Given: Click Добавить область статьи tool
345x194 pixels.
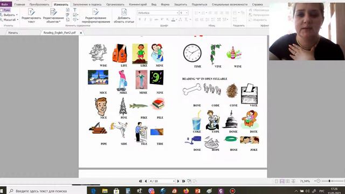Looking at the screenshot, I should point(124,16).
